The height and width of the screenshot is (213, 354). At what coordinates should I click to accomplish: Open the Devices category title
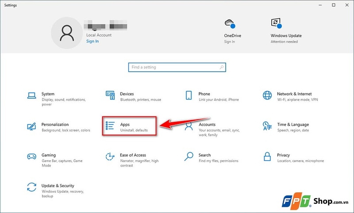tap(127, 94)
